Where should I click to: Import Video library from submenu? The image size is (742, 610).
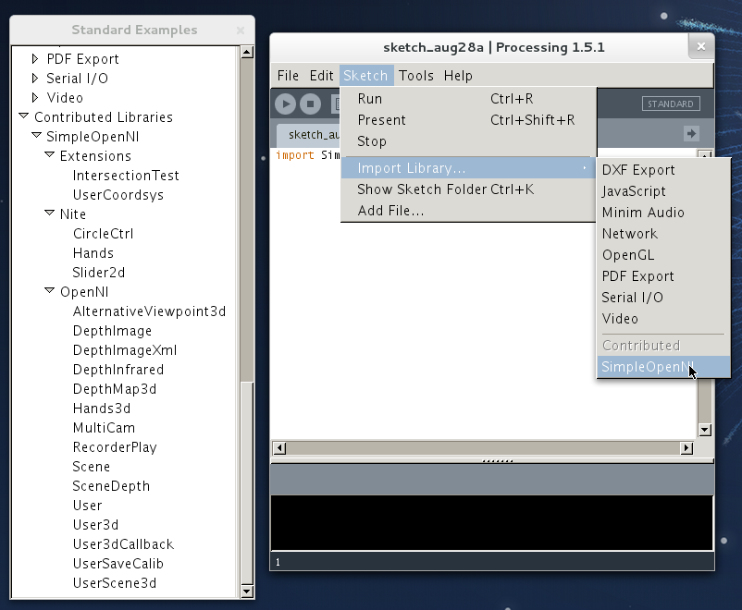pos(663,319)
